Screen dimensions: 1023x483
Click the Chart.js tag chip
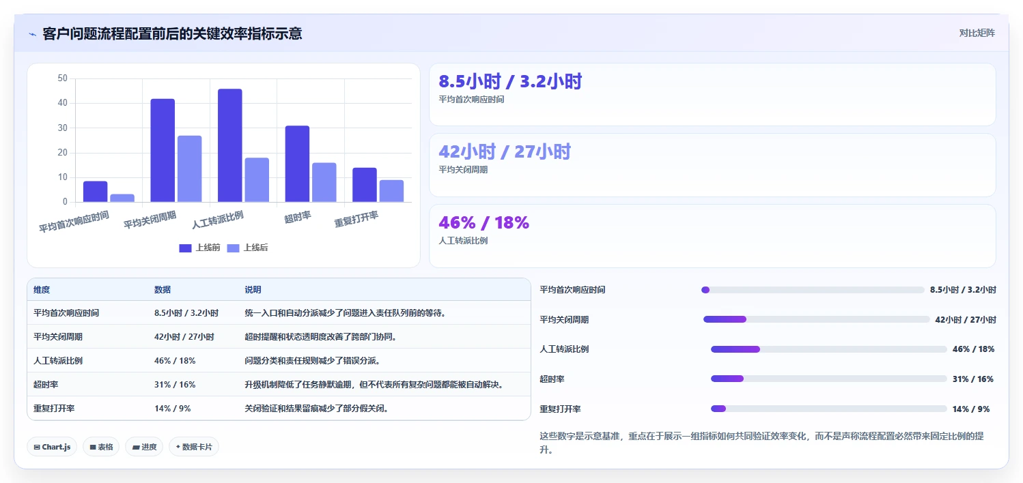click(x=53, y=447)
